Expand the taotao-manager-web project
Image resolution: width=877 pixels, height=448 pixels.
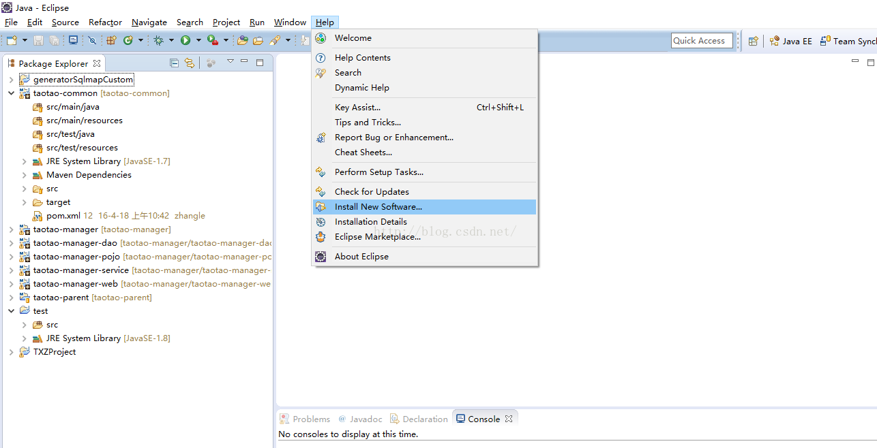(11, 284)
